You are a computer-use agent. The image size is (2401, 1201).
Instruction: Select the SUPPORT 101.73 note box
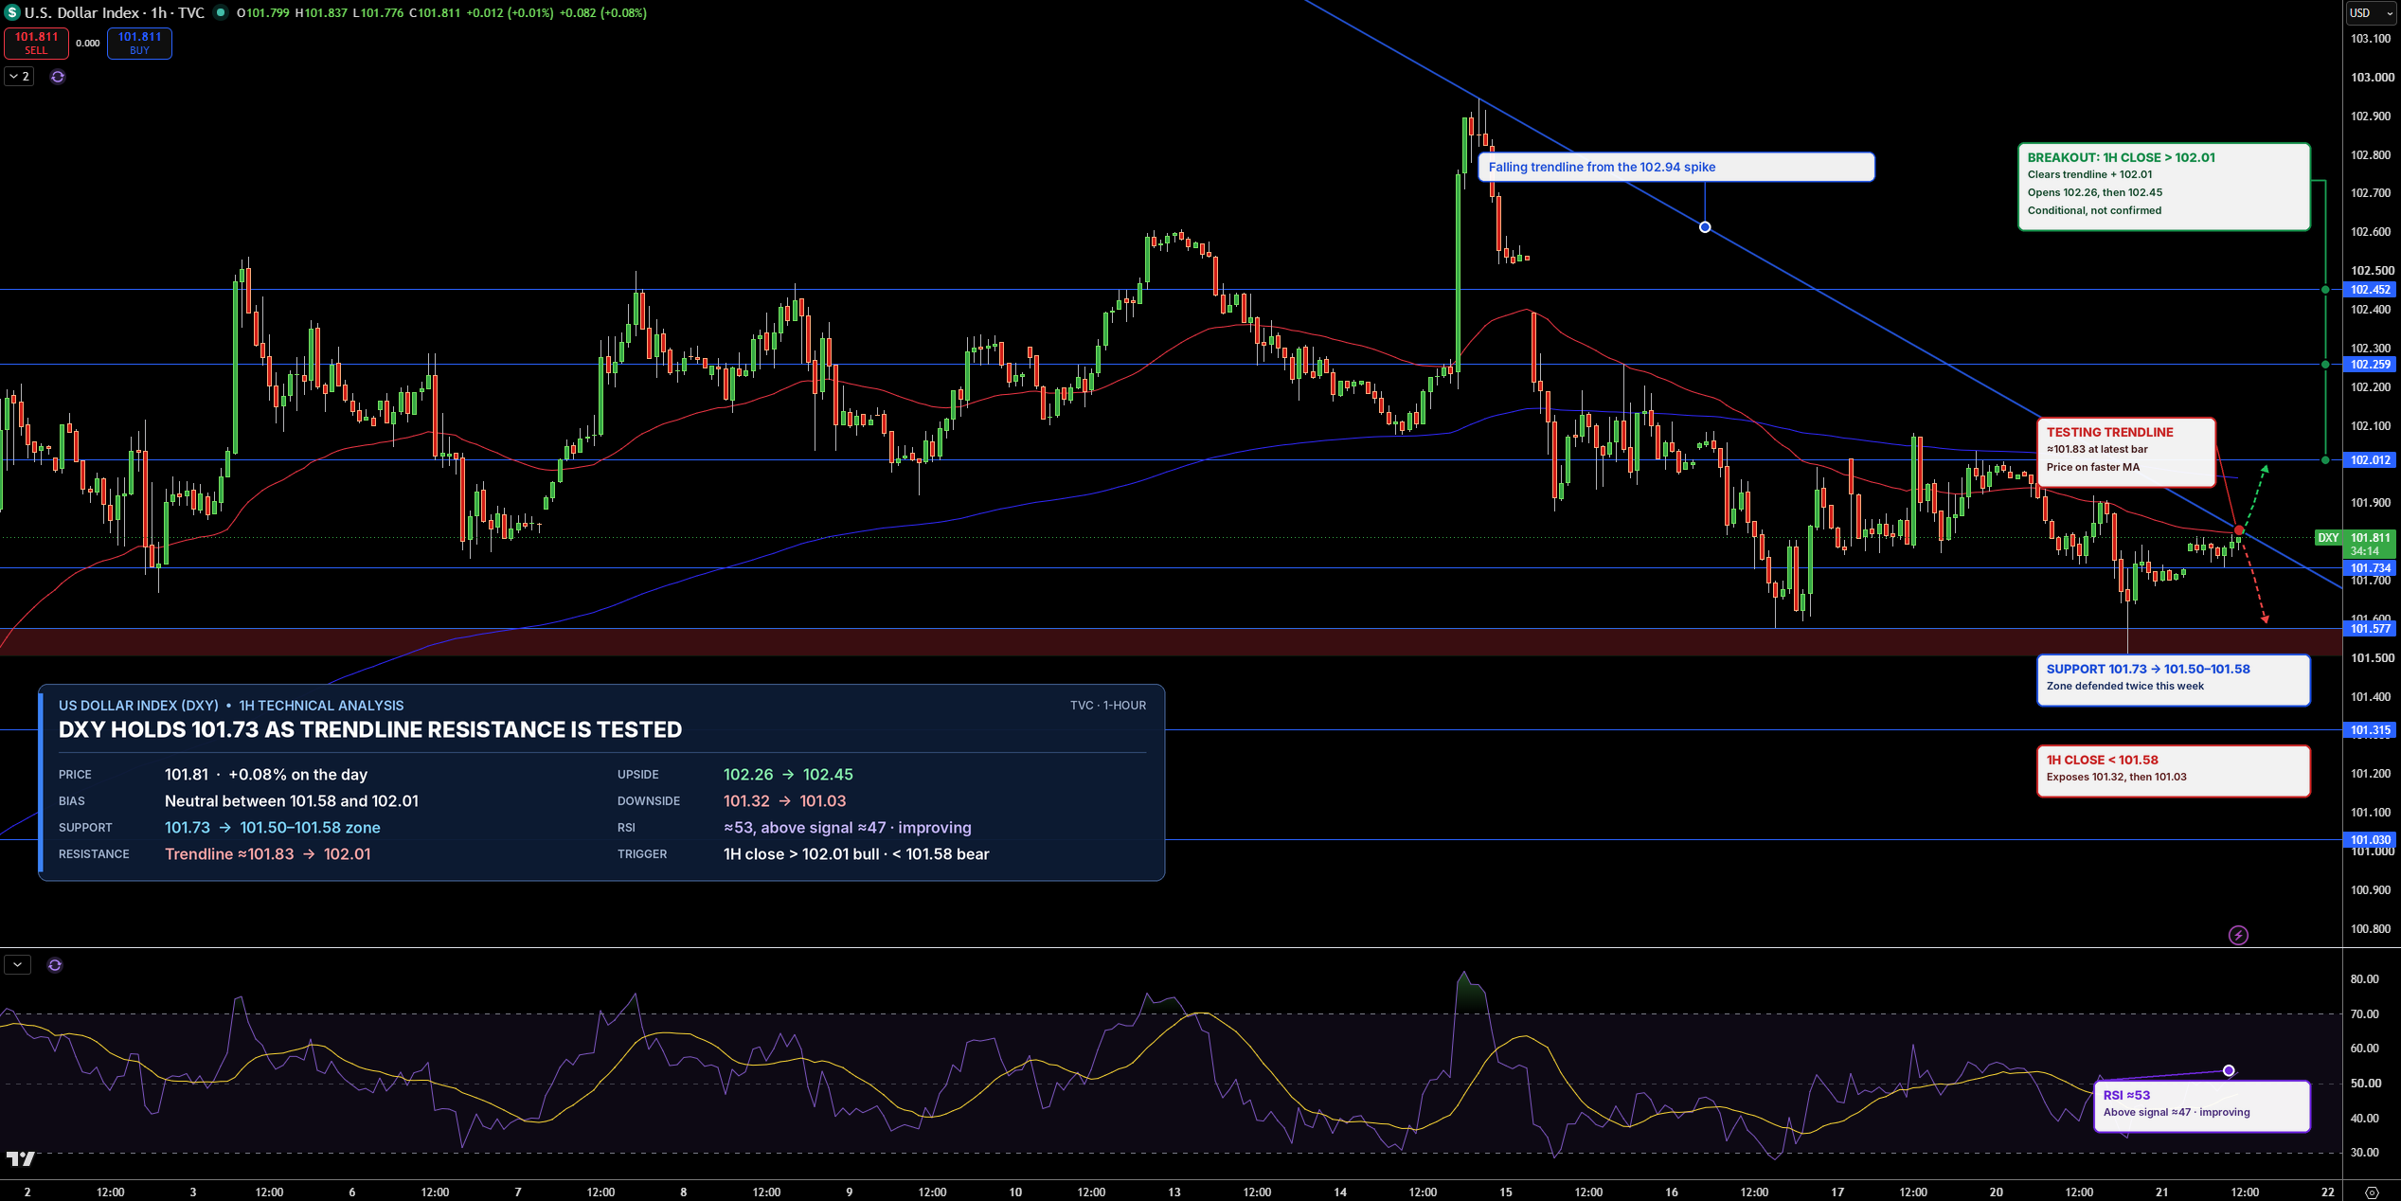pos(2173,679)
